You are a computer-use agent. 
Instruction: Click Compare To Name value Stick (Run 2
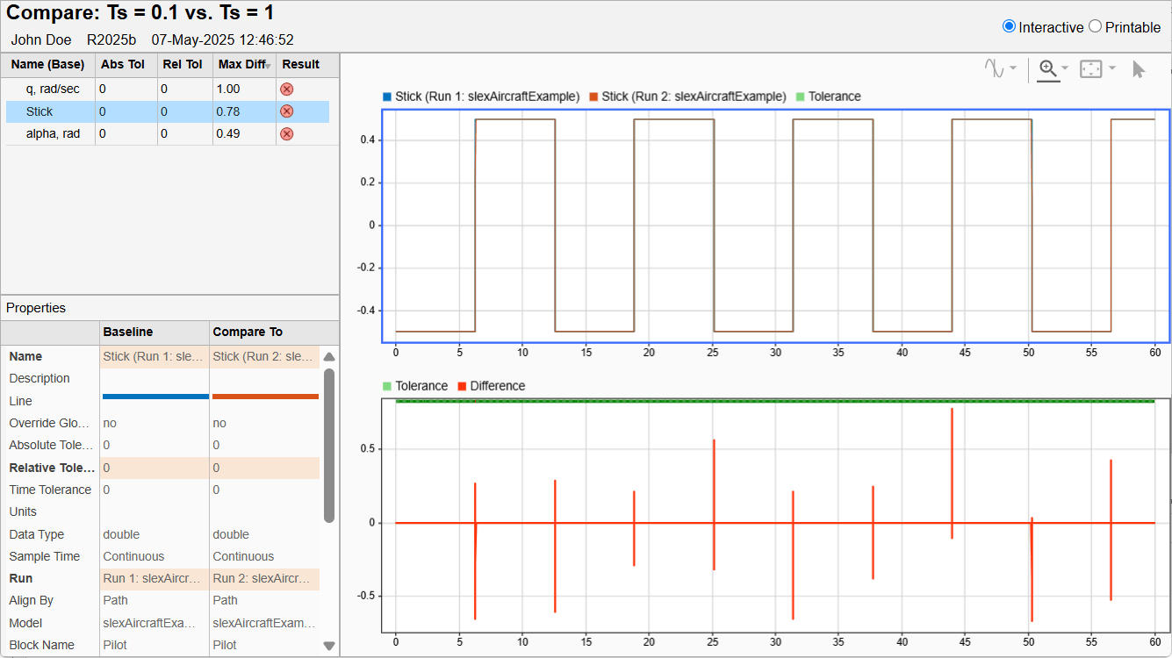(x=264, y=356)
